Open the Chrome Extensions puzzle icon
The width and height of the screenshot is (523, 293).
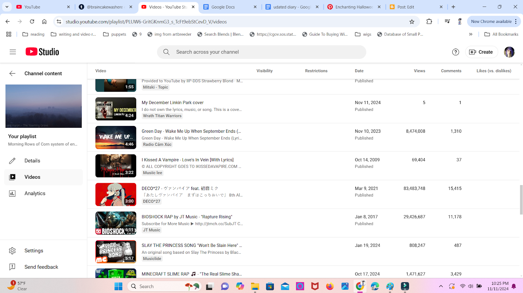click(429, 22)
